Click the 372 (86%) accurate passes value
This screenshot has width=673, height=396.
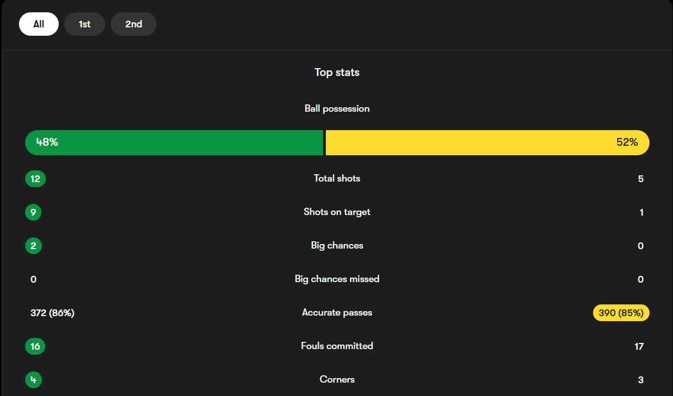[53, 313]
